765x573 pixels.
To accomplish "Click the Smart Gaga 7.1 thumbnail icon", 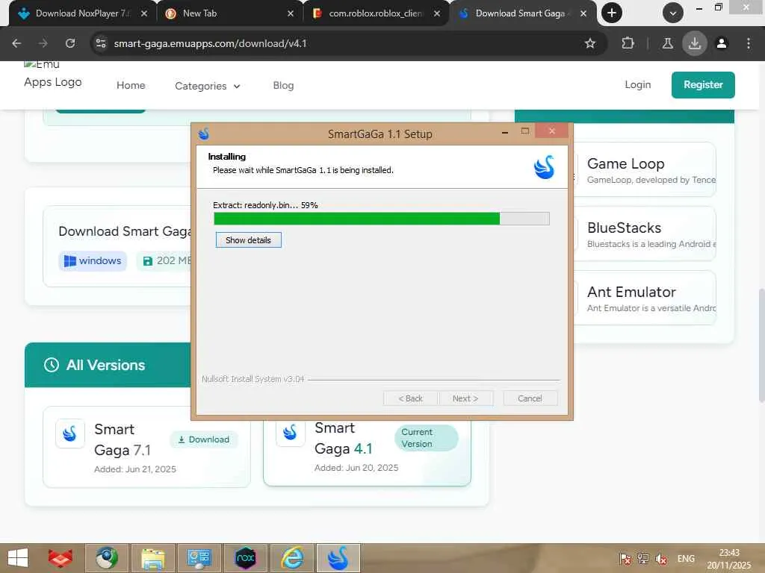I will click(70, 433).
